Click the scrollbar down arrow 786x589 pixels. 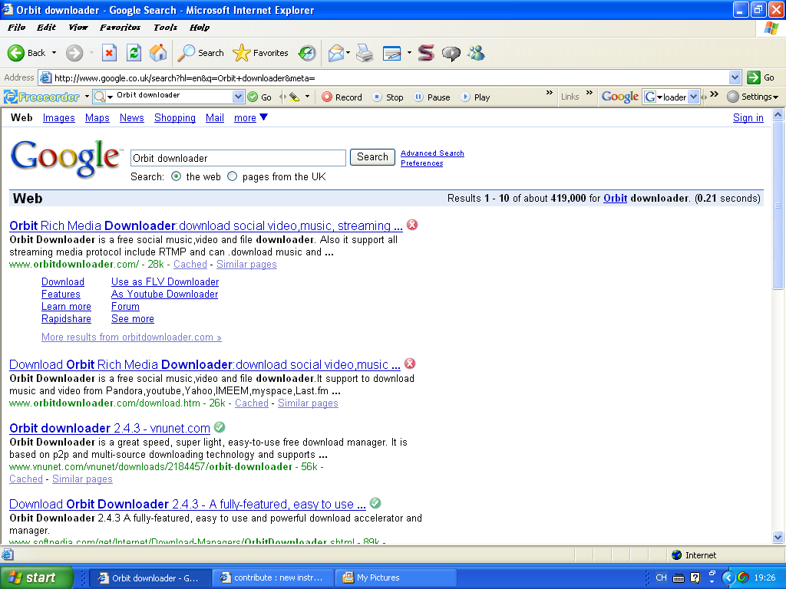[778, 538]
